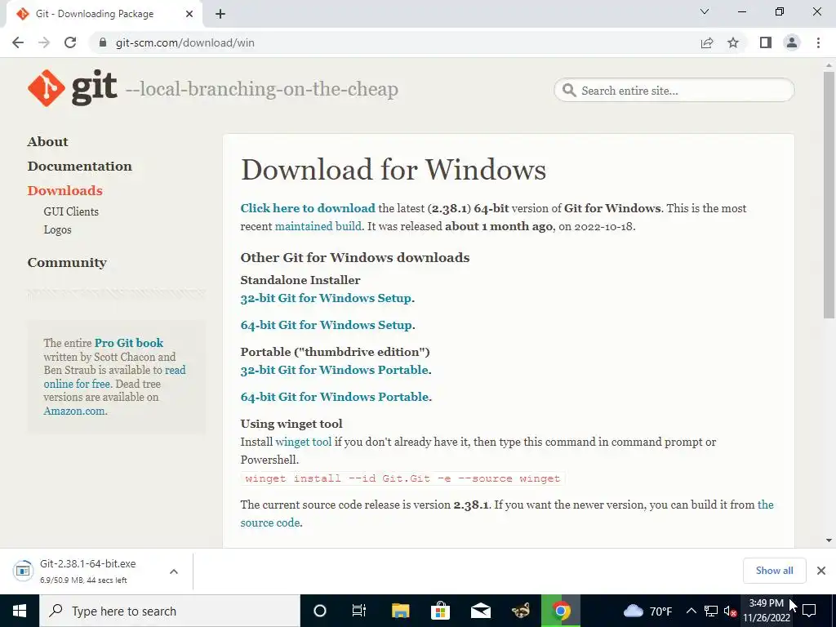Expand the tab search chevron in title bar

(705, 11)
